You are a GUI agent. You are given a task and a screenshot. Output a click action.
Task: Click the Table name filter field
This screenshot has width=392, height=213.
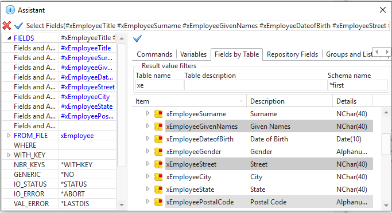[160, 85]
